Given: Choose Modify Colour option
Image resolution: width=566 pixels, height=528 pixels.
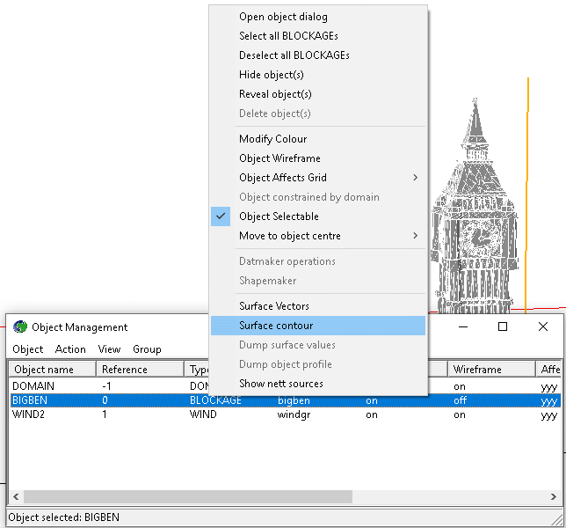Looking at the screenshot, I should (x=272, y=139).
